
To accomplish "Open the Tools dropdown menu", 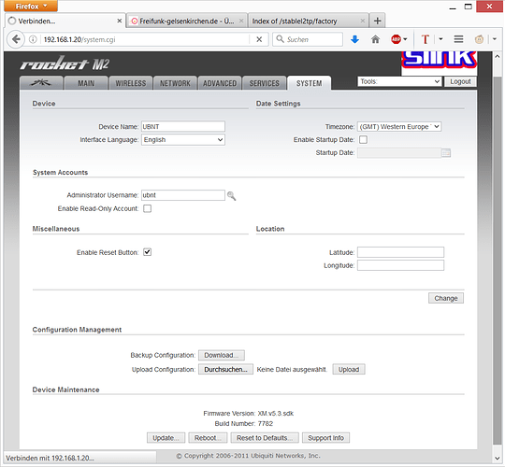I will [x=399, y=81].
